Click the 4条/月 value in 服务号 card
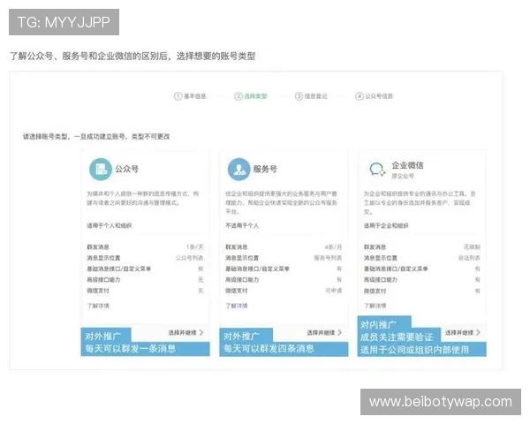 (333, 247)
